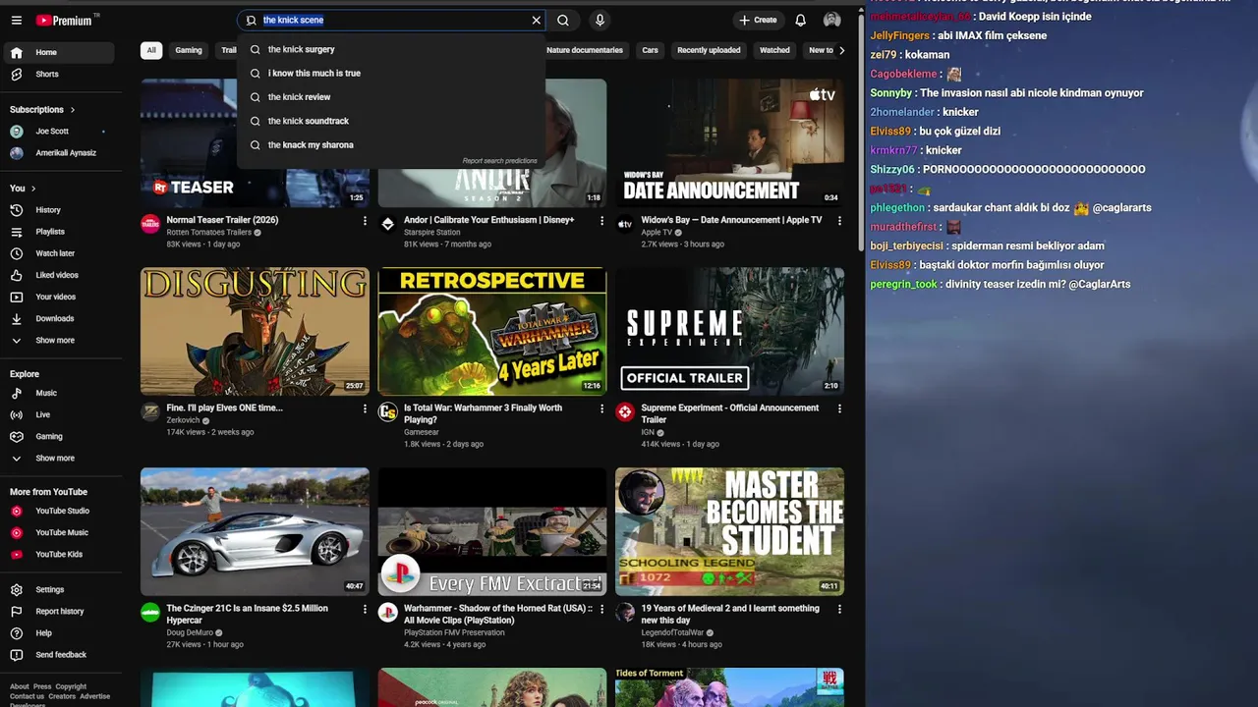Open the hamburger guide menu

coord(16,20)
